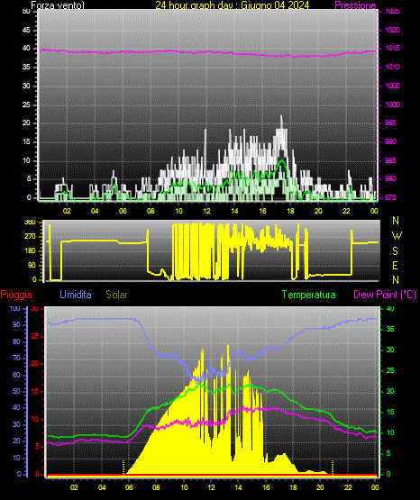
Task: Click the 50 value on humidity axis
Action: [16, 391]
